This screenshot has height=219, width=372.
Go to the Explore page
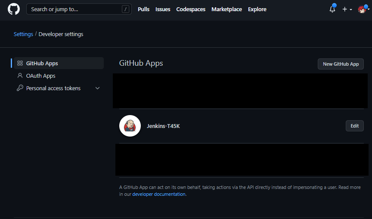[257, 9]
